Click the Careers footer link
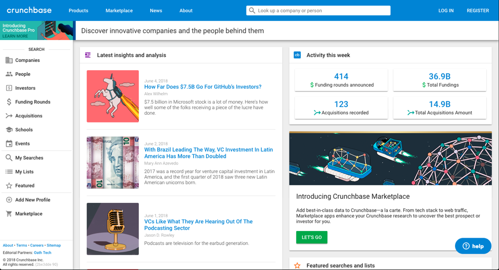 pyautogui.click(x=36, y=245)
